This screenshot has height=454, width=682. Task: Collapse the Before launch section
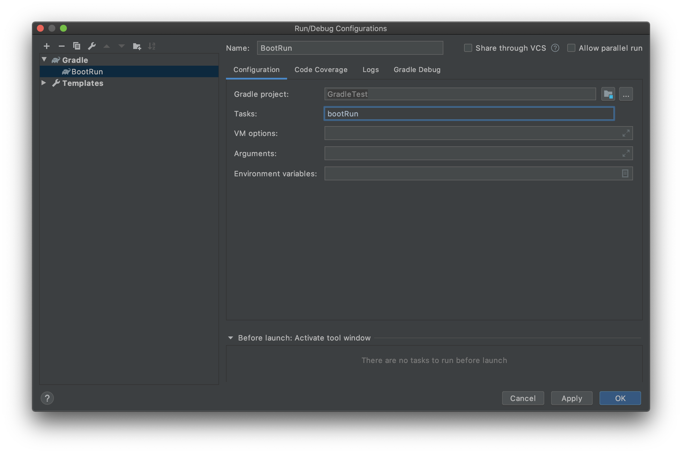[231, 338]
